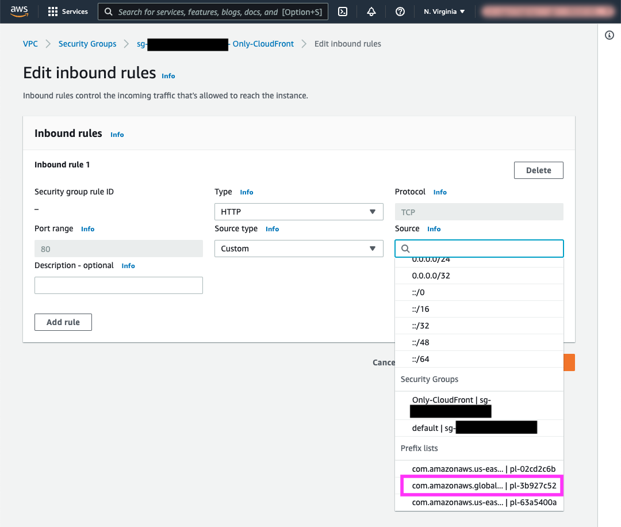Screen dimensions: 621x527
Task: Delete Inbound rule 1
Action: point(538,170)
